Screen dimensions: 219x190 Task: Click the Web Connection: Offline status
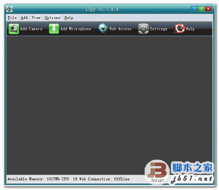click(104, 179)
